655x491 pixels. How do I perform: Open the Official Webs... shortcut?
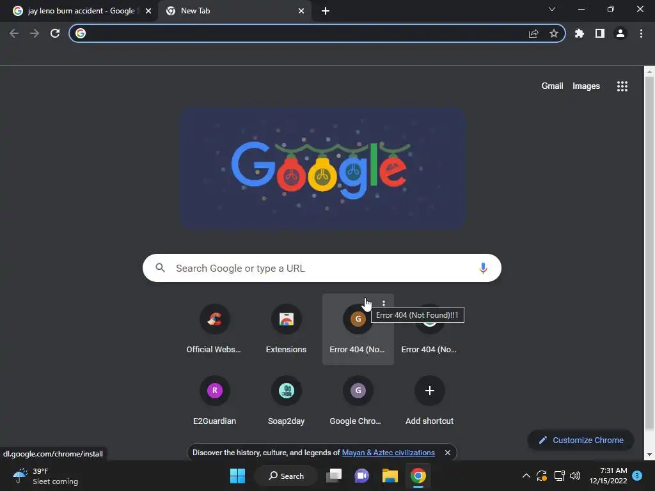214,329
